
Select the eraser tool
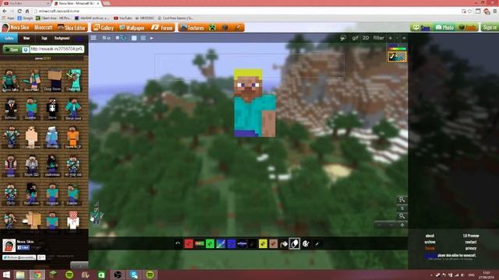click(x=295, y=243)
